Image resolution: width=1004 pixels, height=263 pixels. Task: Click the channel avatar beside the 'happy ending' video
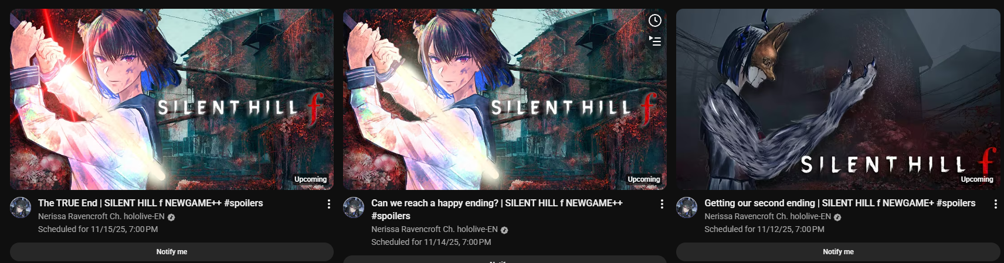[x=354, y=207]
